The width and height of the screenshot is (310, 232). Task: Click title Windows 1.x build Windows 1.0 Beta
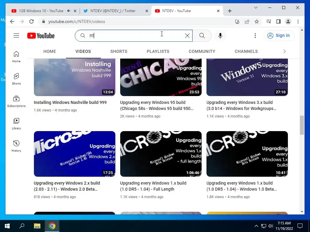coord(242,186)
